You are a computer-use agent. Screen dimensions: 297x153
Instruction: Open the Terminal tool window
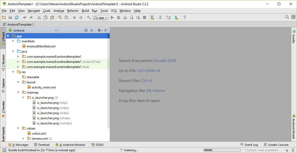click(42, 145)
